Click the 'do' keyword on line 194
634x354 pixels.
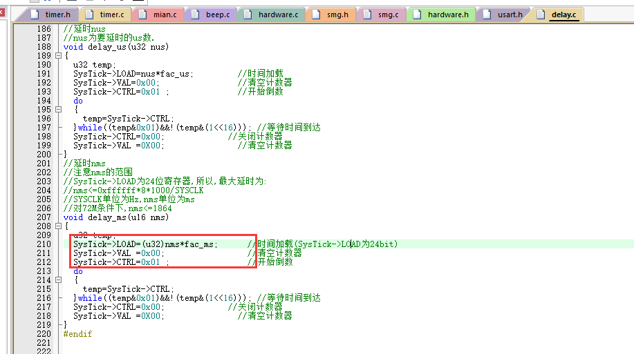click(x=78, y=101)
